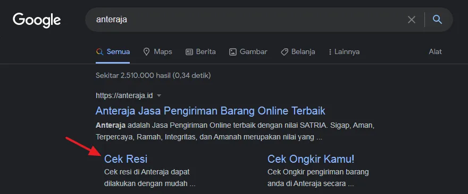Screen dimensions: 468x194
Task: Click the Anteraja adalah Jasa Pengiriman description
Action: click(x=235, y=131)
